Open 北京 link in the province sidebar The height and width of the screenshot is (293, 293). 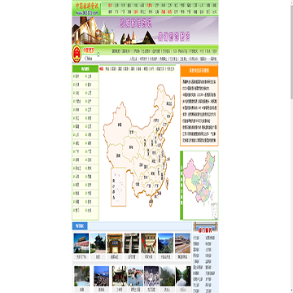point(77,77)
